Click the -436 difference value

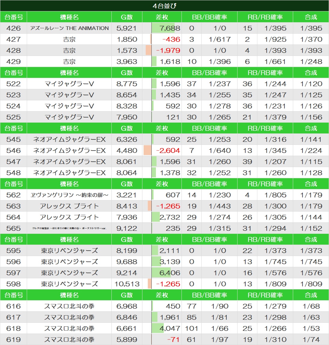tap(171, 39)
